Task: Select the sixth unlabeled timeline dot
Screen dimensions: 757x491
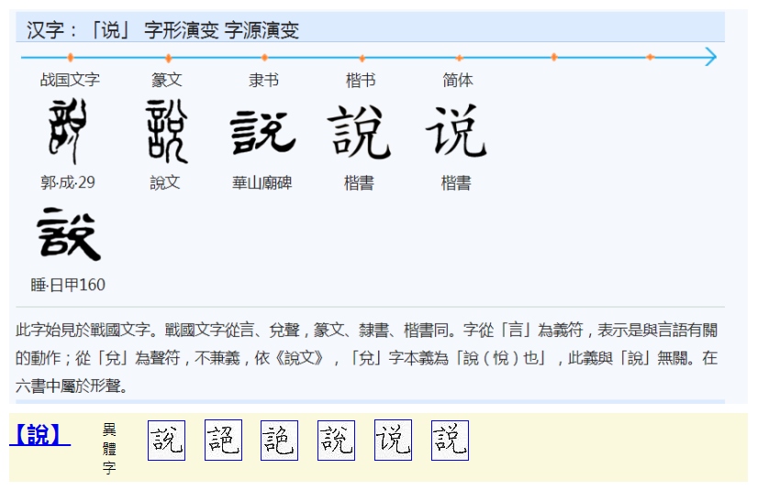Action: (554, 57)
